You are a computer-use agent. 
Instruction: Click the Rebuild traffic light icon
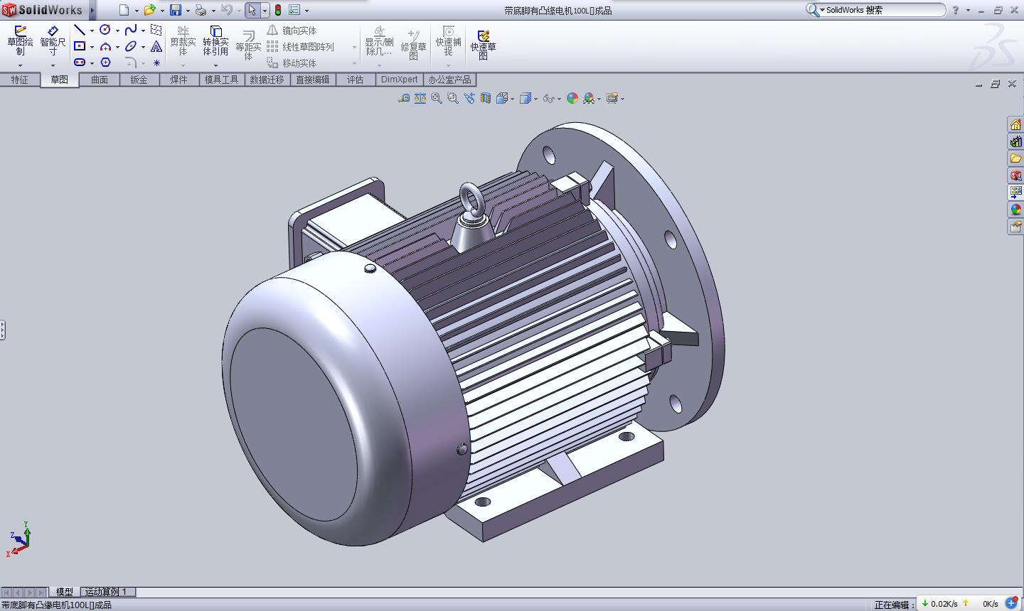tap(278, 10)
